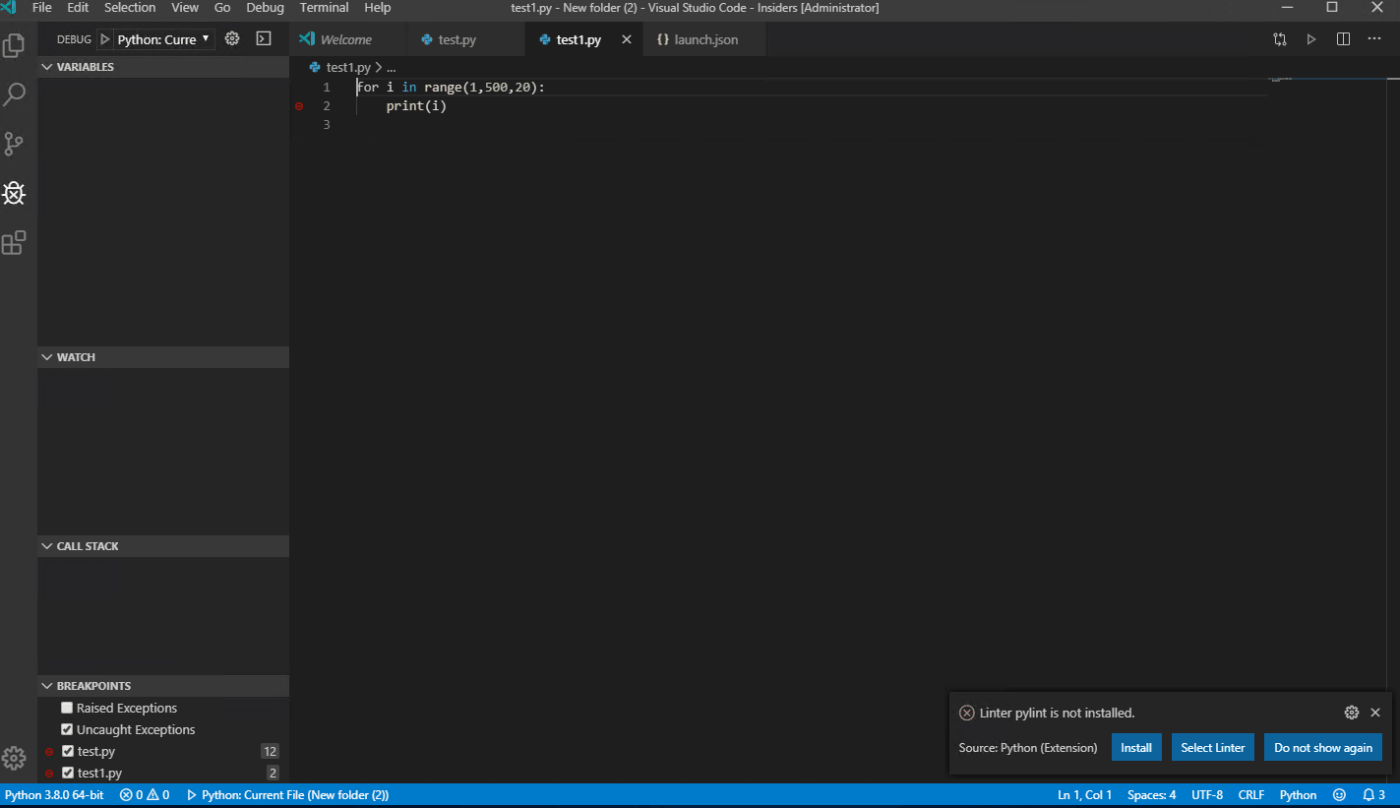The width and height of the screenshot is (1400, 808).
Task: Click Install to install pylint
Action: pos(1136,747)
